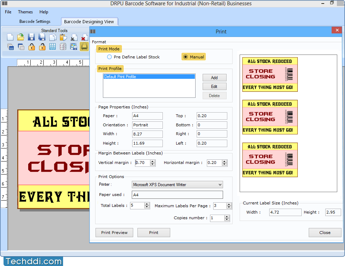Screen dimensions: 345x266
Task: Click the second label preview thumbnail
Action: 270,117
